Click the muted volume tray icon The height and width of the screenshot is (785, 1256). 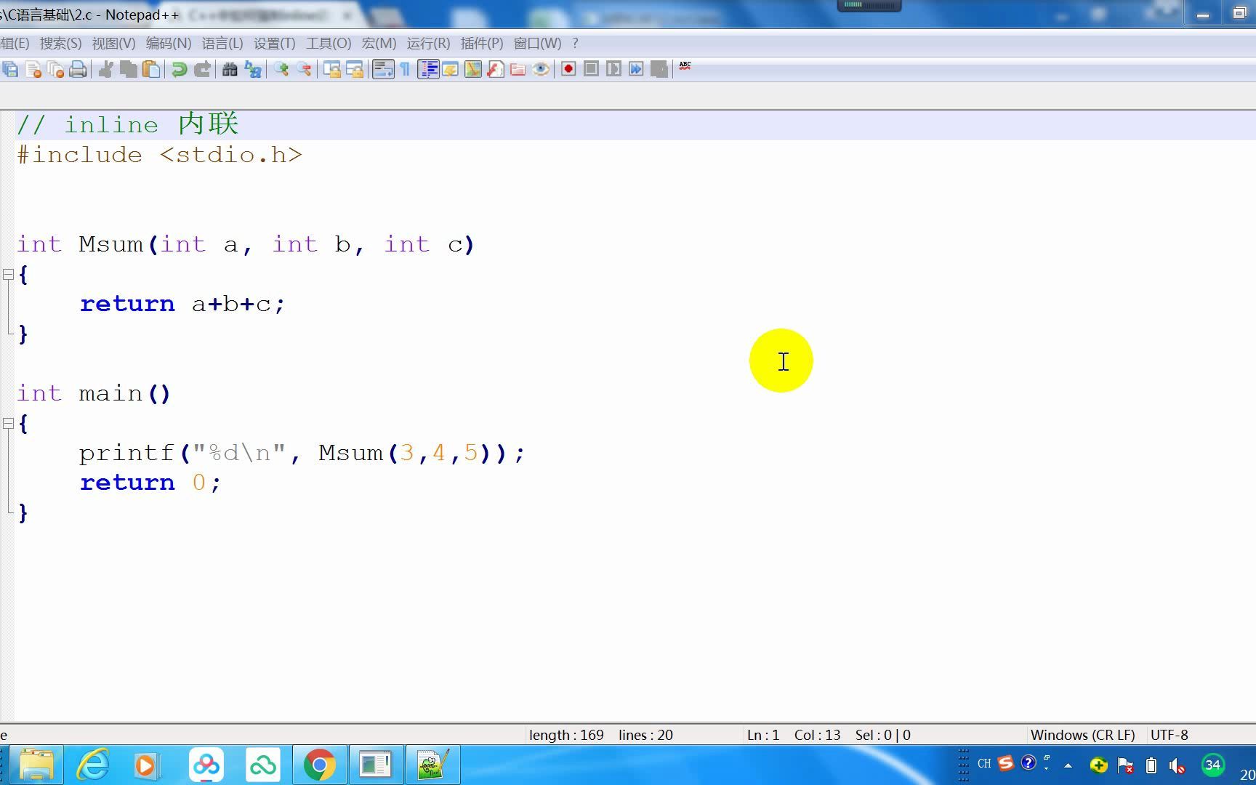pyautogui.click(x=1177, y=765)
